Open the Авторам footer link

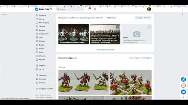49,97
